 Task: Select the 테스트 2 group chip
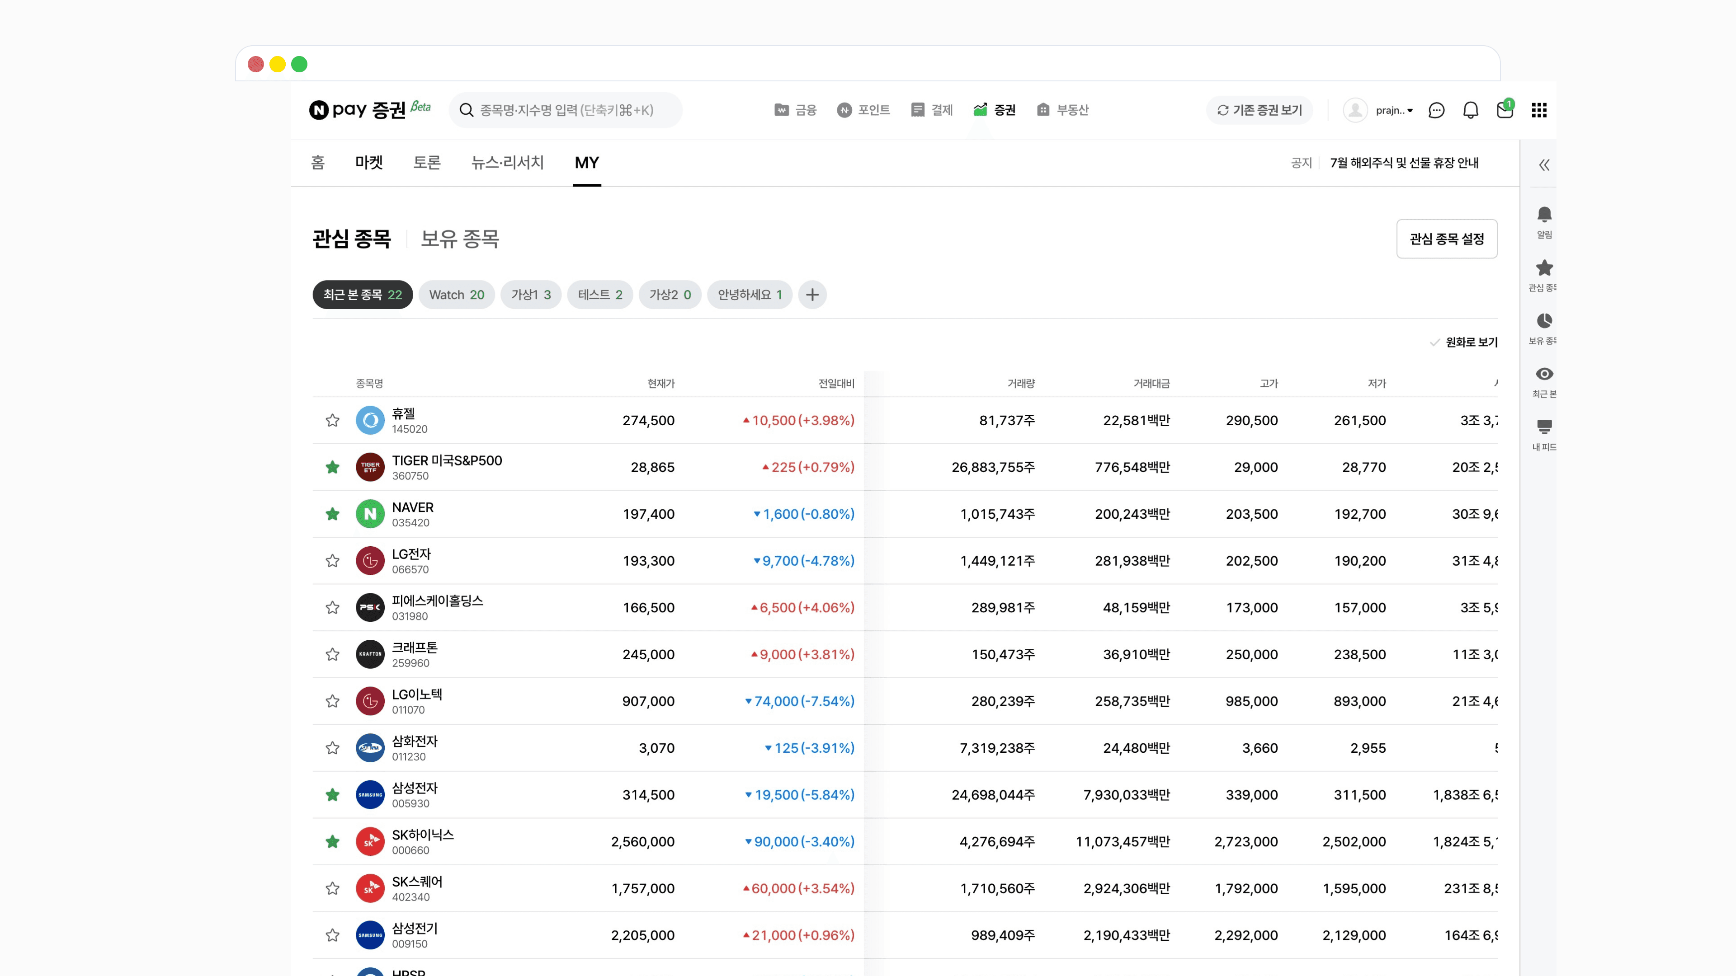[x=600, y=294]
